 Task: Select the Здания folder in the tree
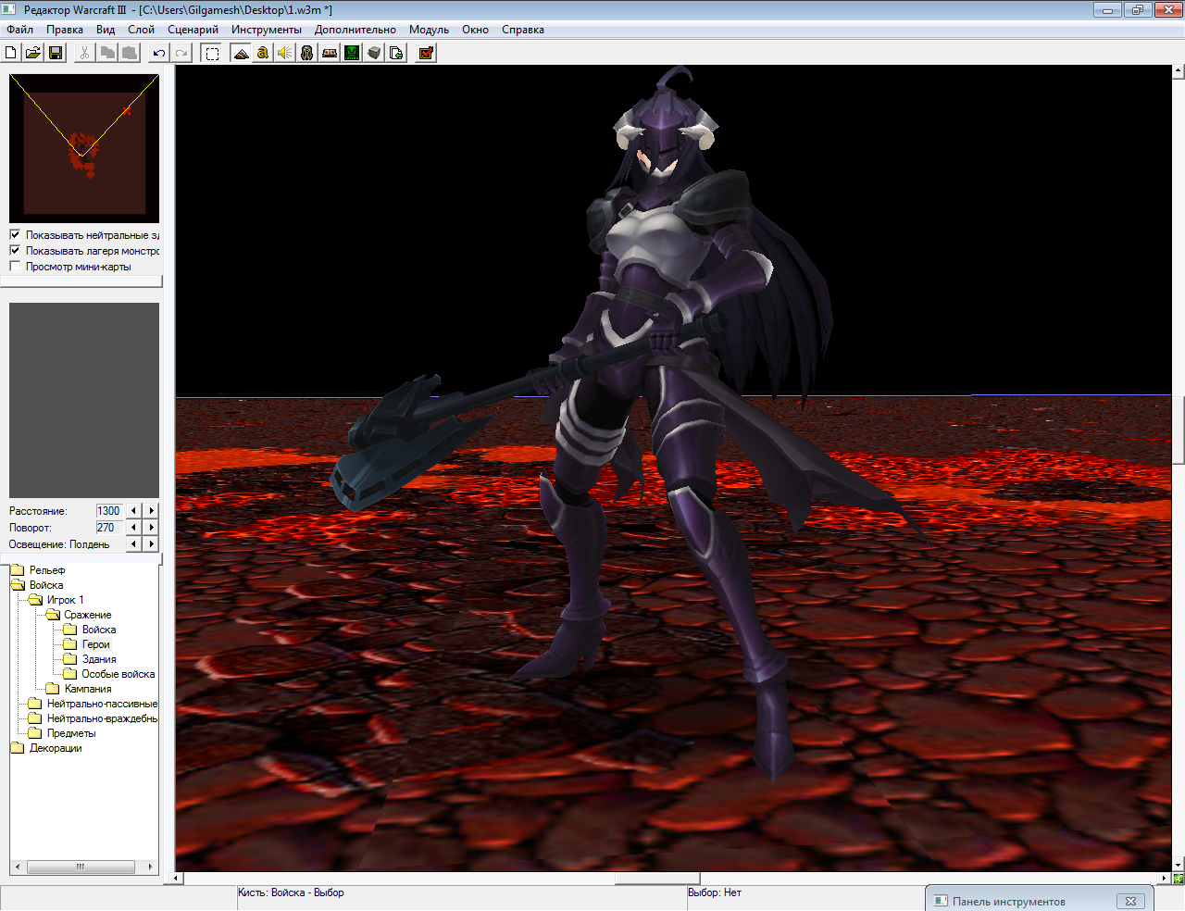tap(99, 659)
